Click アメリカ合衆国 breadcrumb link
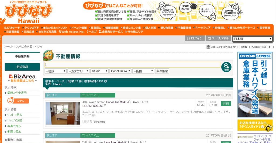 24,47
